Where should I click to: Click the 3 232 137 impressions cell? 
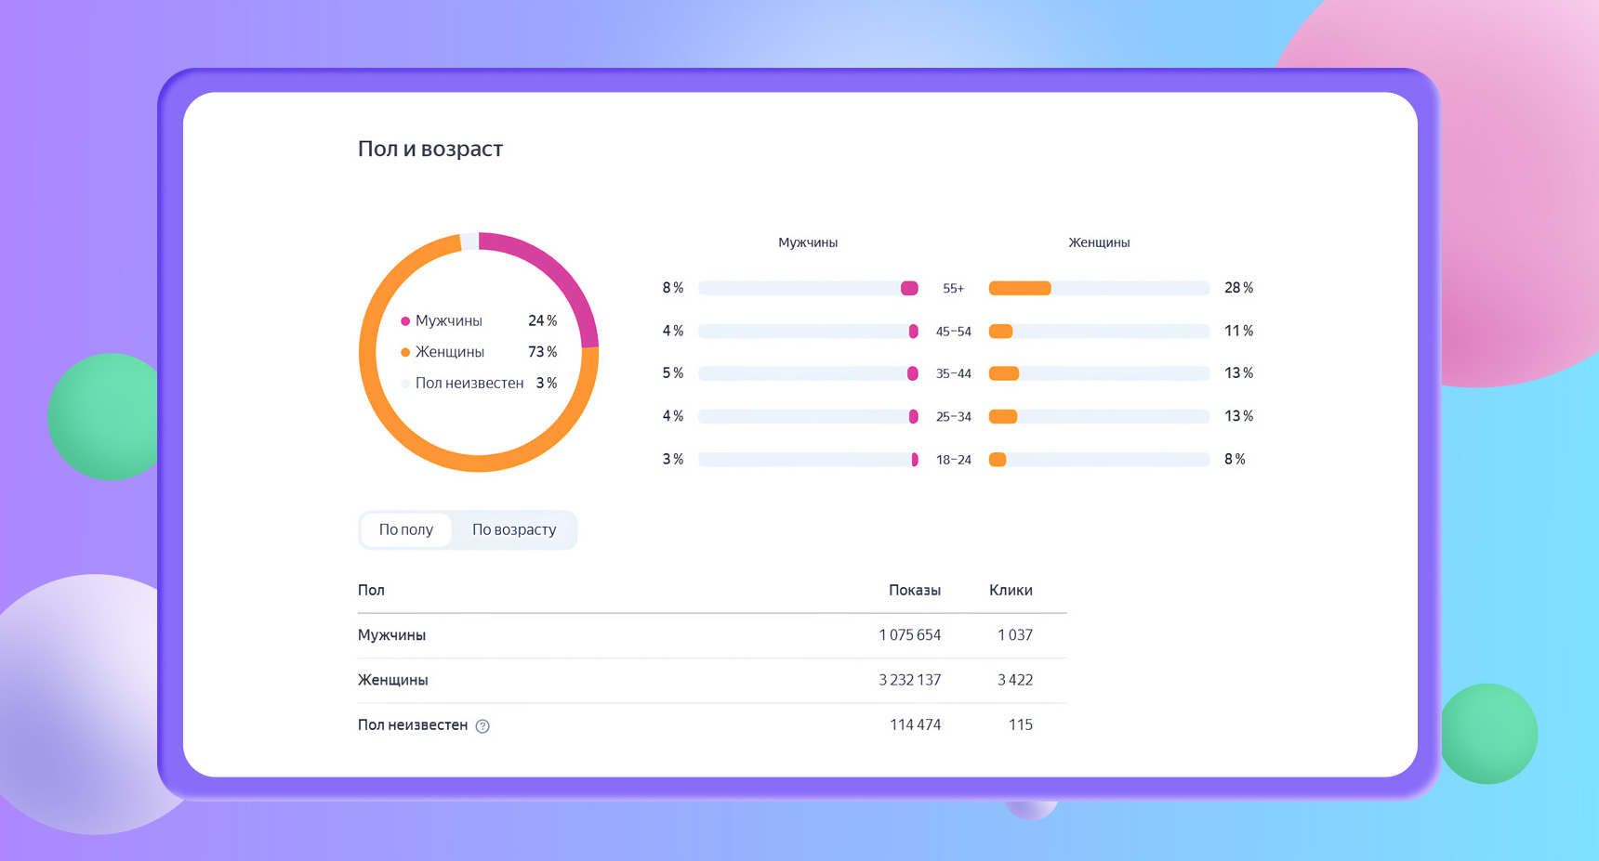coord(910,680)
